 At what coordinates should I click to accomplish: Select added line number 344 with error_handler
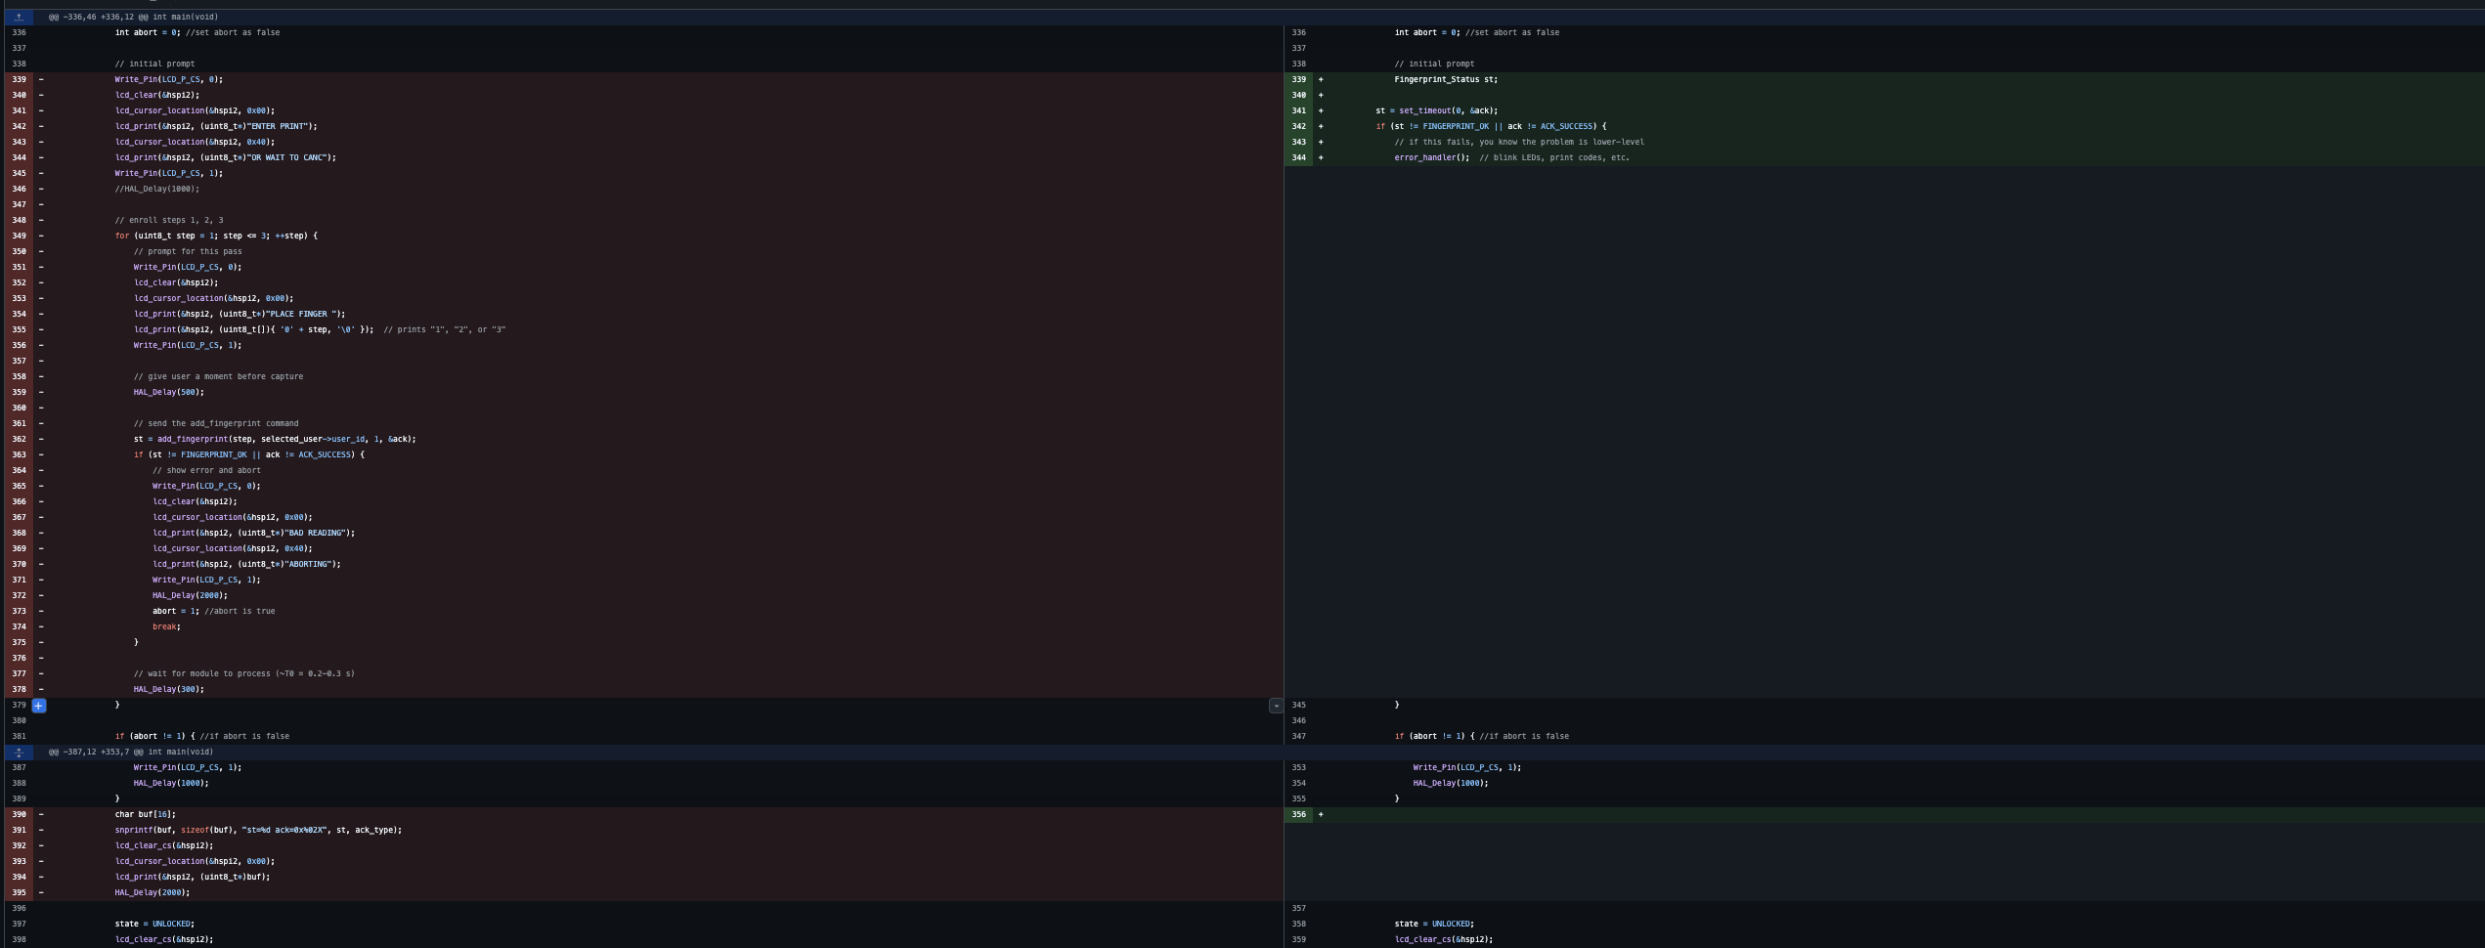(1298, 157)
